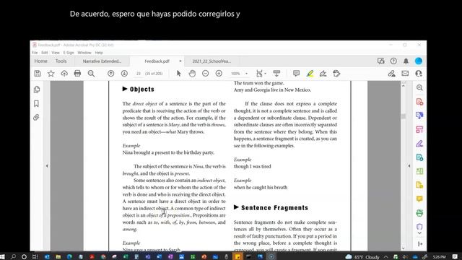
Task: Click the vertical scrollbar thumb
Action: coord(404,116)
